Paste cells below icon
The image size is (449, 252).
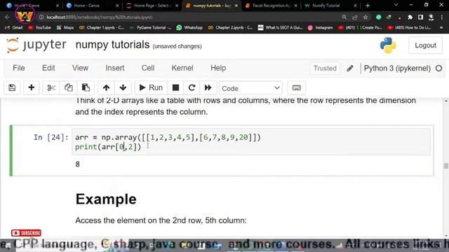pyautogui.click(x=86, y=87)
